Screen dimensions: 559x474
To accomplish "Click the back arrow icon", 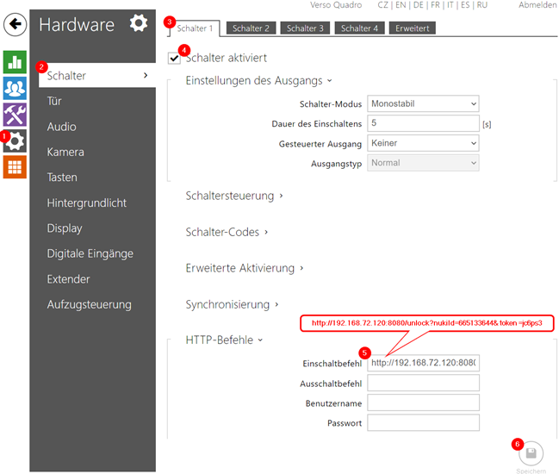I will 15,22.
